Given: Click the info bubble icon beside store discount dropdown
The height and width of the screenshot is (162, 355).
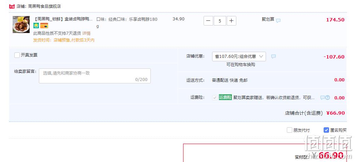Looking at the screenshot, I should tap(273, 56).
